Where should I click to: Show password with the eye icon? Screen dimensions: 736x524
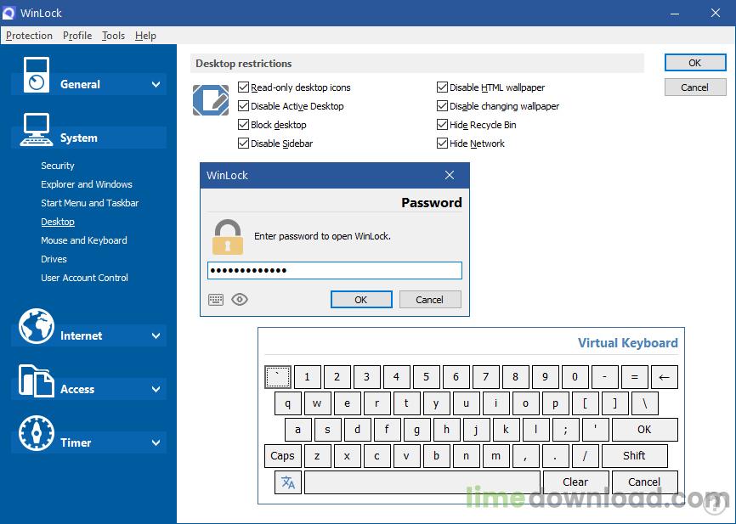[x=240, y=299]
